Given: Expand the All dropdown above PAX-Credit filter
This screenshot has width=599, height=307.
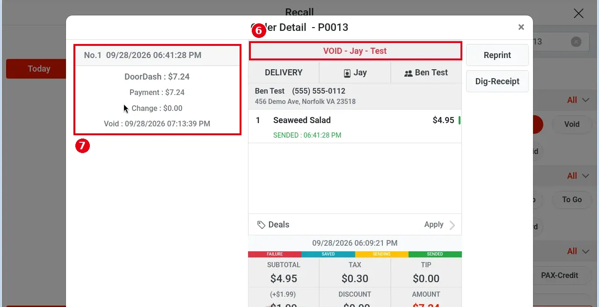Looking at the screenshot, I should point(578,251).
